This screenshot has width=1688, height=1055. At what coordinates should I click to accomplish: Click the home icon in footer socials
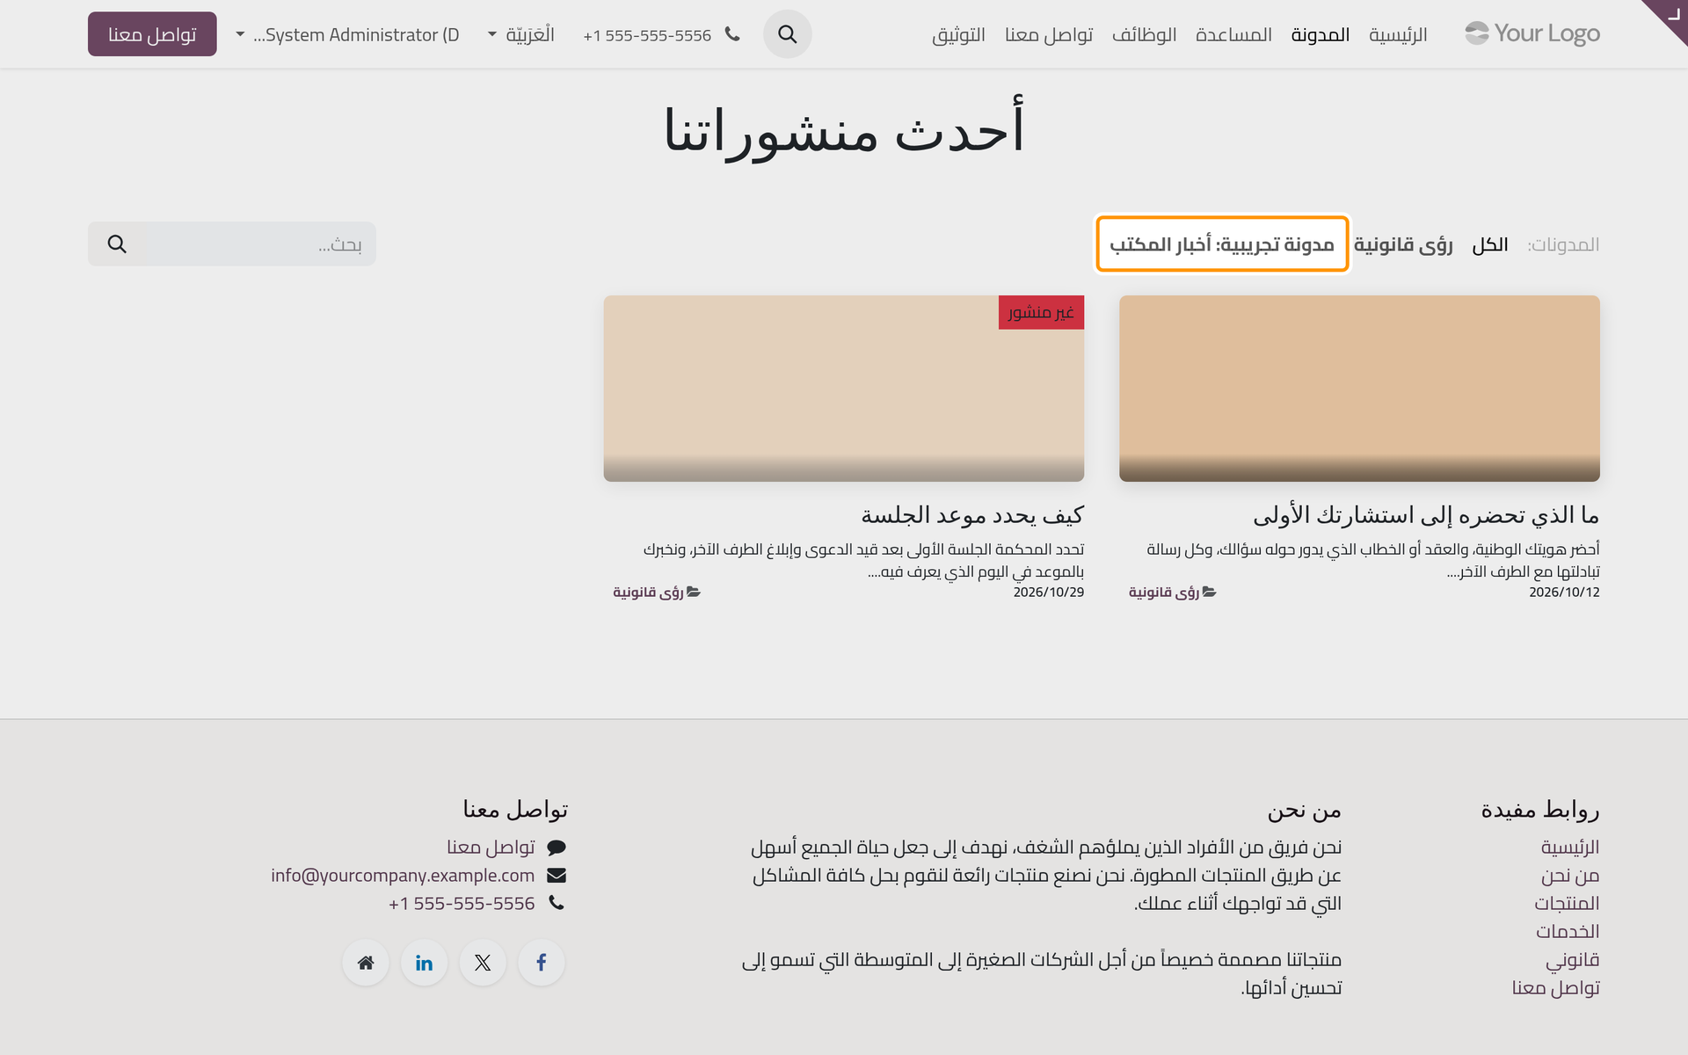pos(366,963)
